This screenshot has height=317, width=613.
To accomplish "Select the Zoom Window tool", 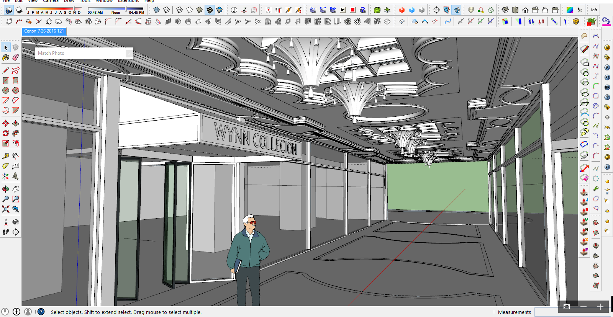I will tap(15, 199).
